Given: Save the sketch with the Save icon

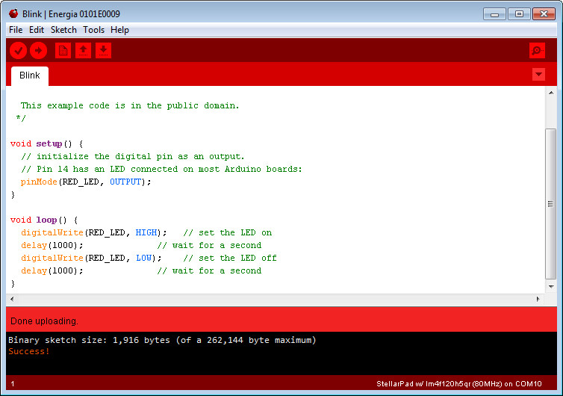Looking at the screenshot, I should [103, 50].
